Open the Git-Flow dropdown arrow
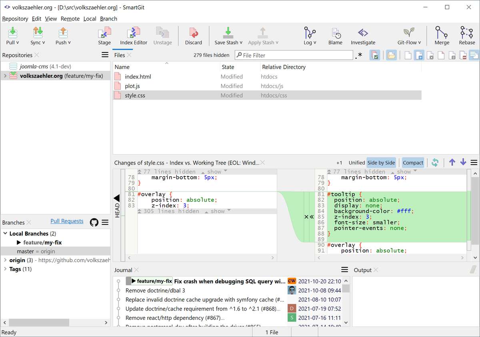This screenshot has width=480, height=337. pyautogui.click(x=420, y=42)
